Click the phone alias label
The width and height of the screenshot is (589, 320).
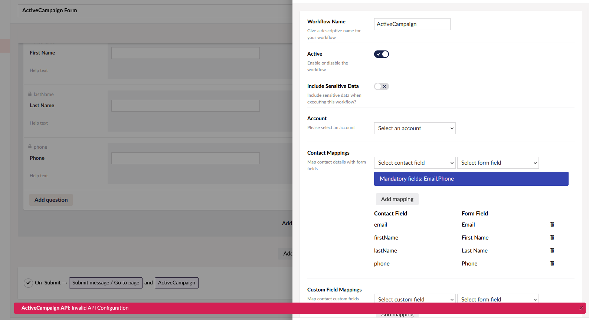click(x=40, y=147)
